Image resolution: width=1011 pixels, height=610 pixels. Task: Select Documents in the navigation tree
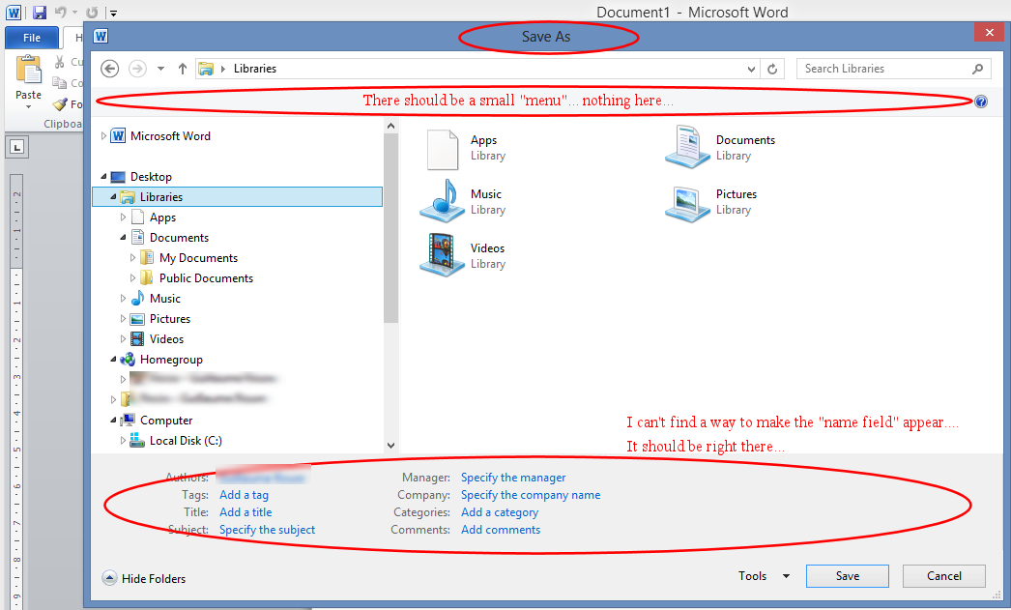pyautogui.click(x=179, y=237)
